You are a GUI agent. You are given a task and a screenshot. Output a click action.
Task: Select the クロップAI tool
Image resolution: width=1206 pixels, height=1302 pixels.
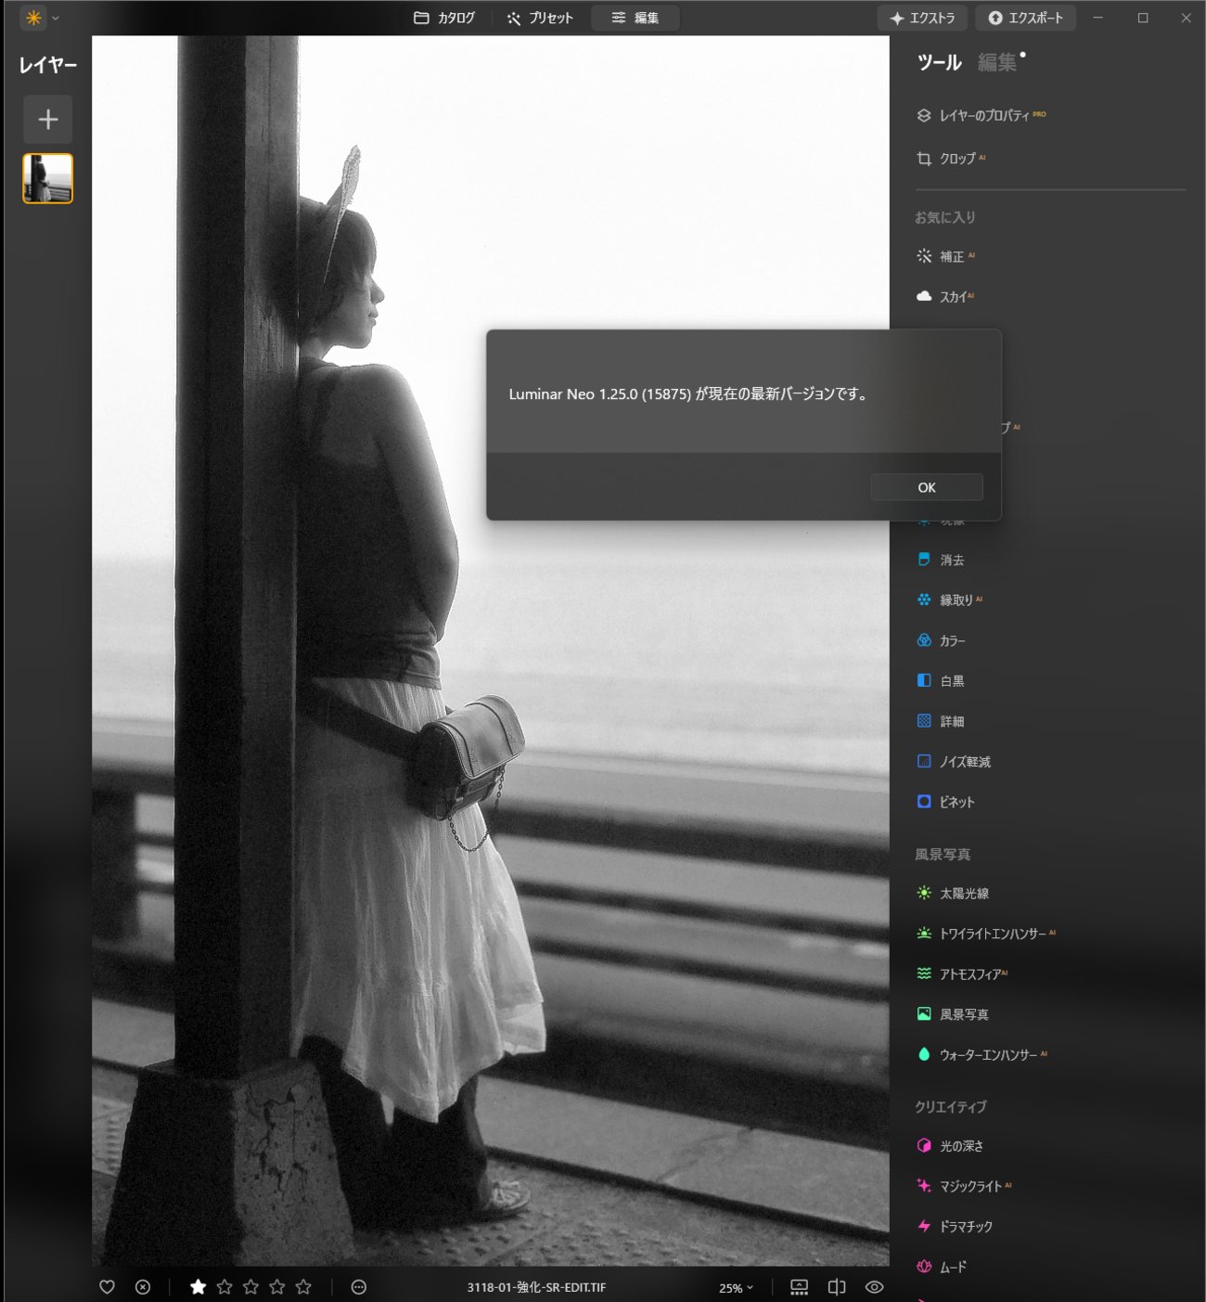click(x=956, y=159)
